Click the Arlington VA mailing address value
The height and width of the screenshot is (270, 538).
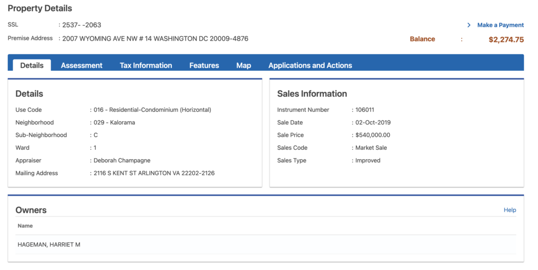click(154, 173)
